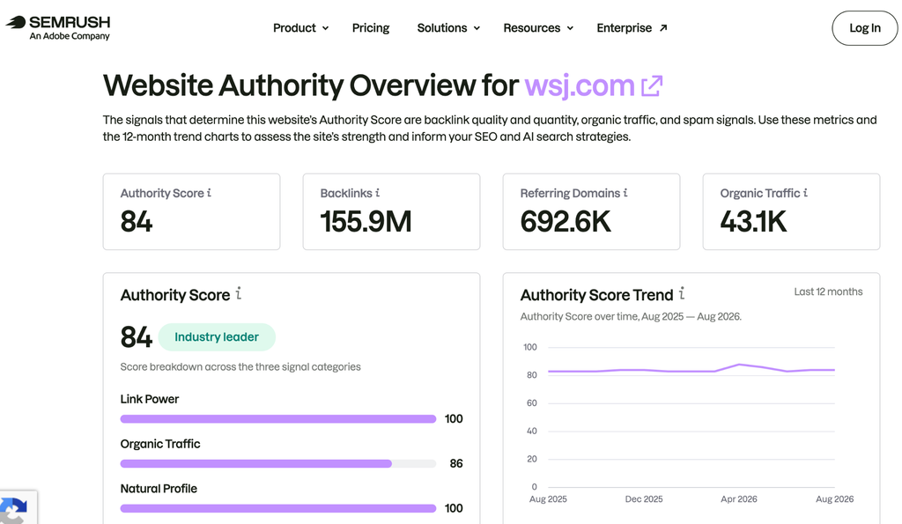Image resolution: width=902 pixels, height=524 pixels.
Task: Click the 84 value in top card
Action: click(x=137, y=221)
